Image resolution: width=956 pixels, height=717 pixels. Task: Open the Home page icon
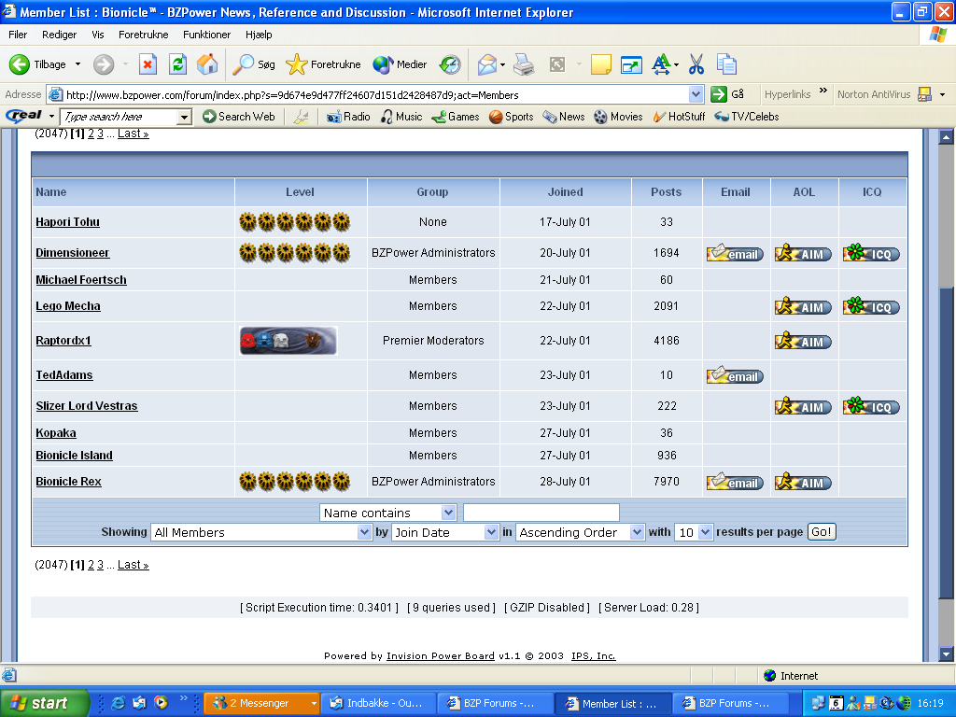207,64
